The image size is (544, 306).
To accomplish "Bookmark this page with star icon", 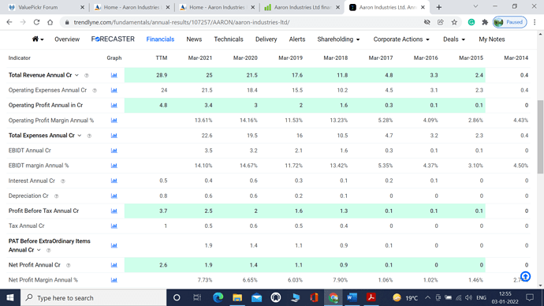I will [454, 22].
